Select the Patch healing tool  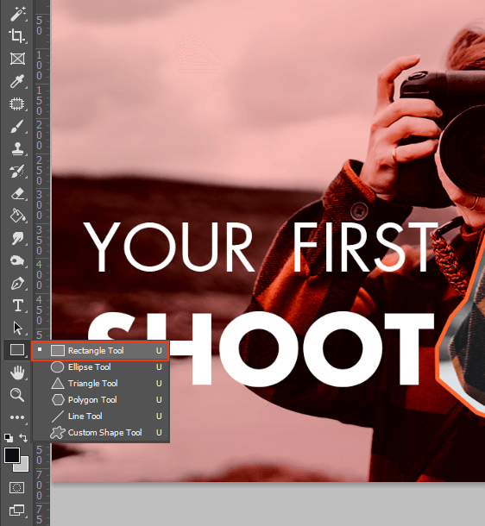[17, 104]
